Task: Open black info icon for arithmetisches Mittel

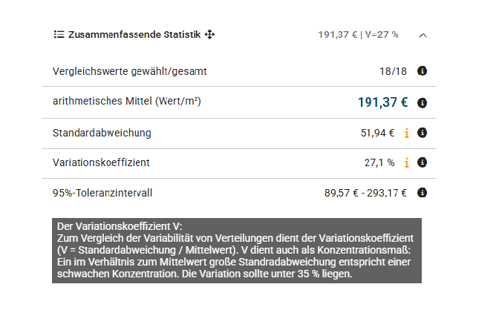Action: pyautogui.click(x=422, y=102)
